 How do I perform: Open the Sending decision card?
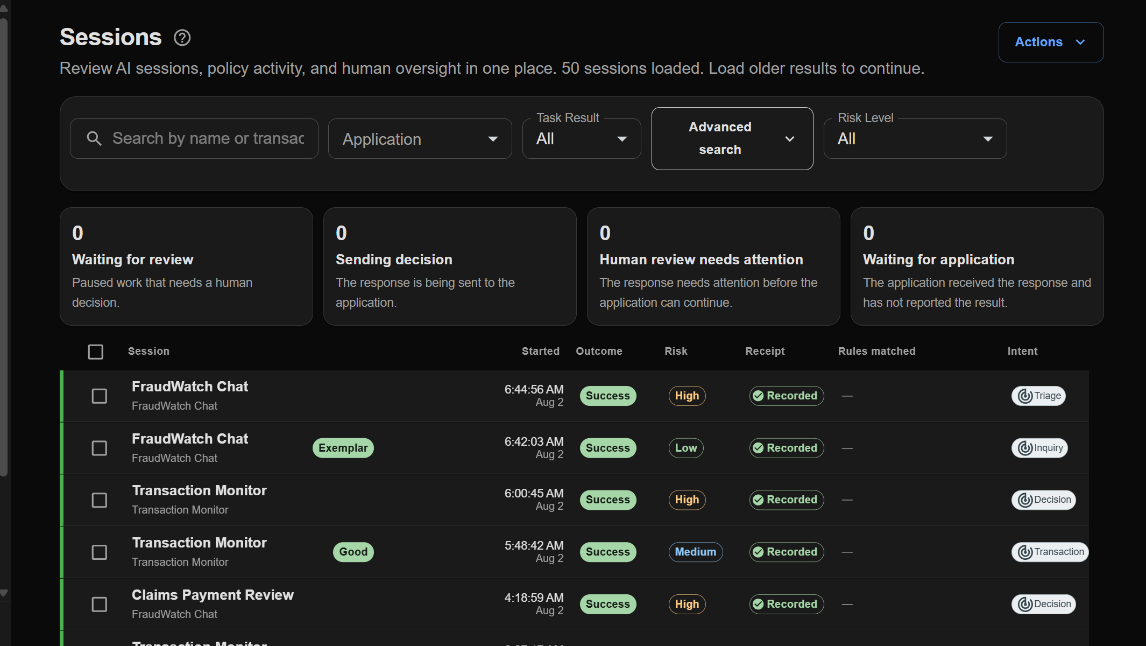coord(450,266)
